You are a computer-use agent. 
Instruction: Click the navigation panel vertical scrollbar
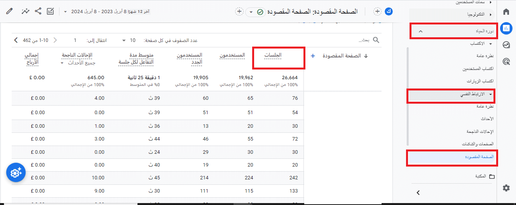click(408, 96)
